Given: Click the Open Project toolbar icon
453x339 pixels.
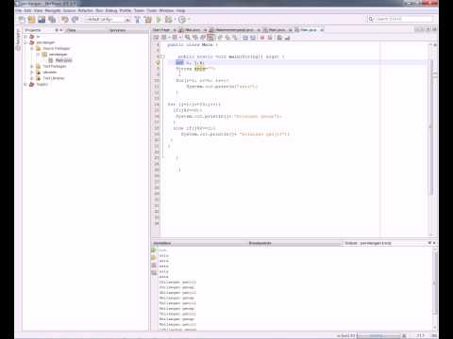Looking at the screenshot, I should pyautogui.click(x=42, y=20).
